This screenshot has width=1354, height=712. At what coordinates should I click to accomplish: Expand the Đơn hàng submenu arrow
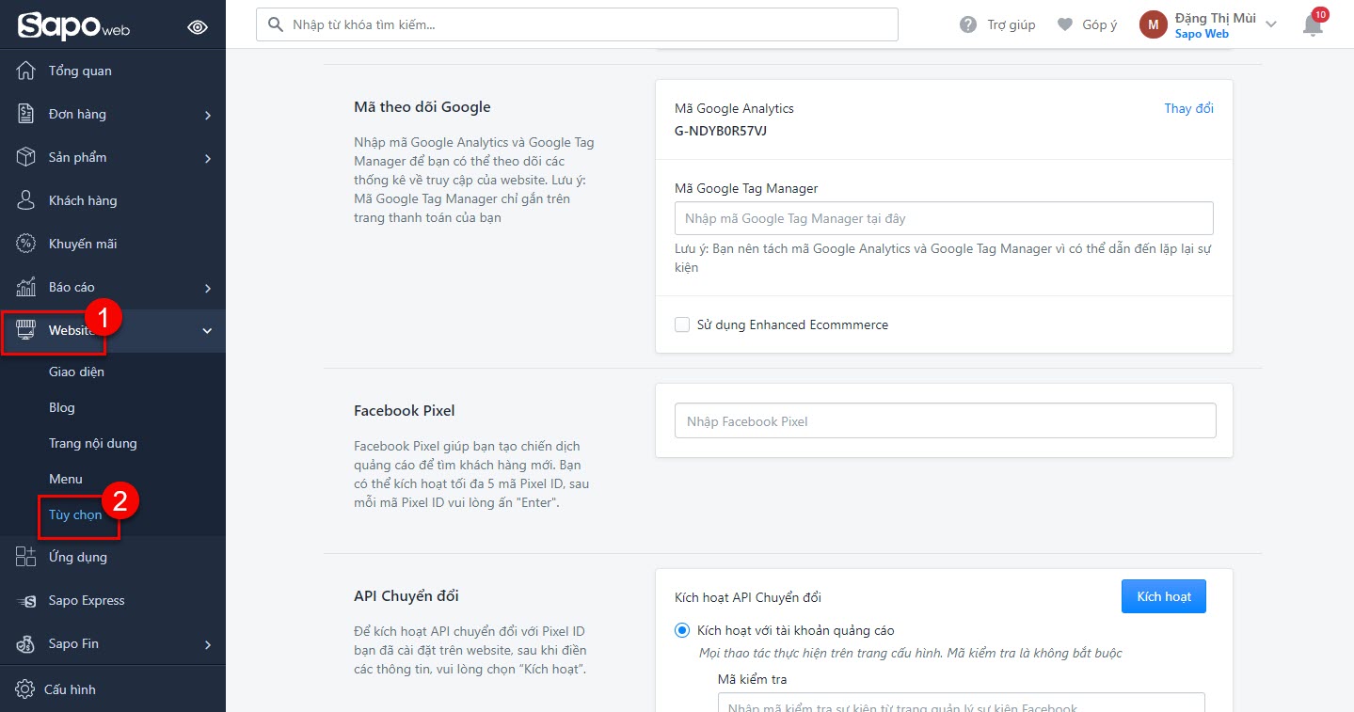208,115
